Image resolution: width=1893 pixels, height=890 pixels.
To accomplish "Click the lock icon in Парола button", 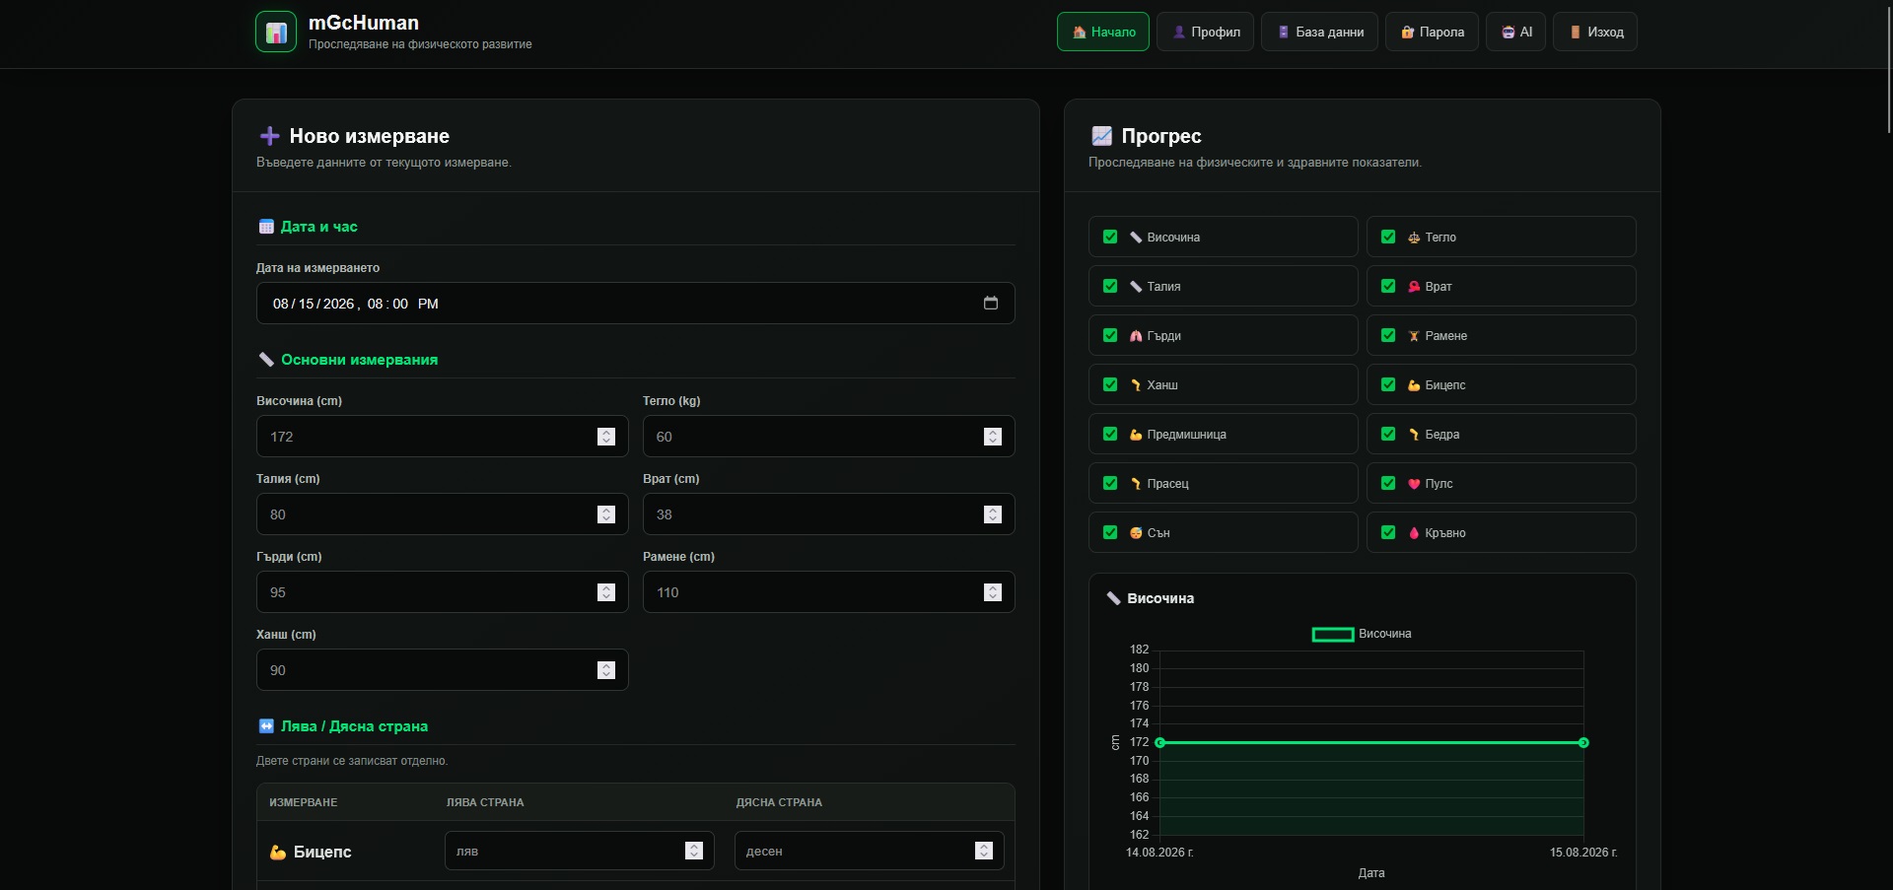I will [x=1408, y=33].
